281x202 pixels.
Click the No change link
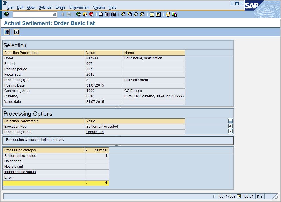pyautogui.click(x=13, y=161)
